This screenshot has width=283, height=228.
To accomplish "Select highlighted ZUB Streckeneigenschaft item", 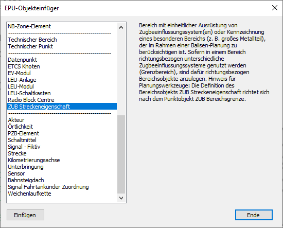I will tap(62, 107).
